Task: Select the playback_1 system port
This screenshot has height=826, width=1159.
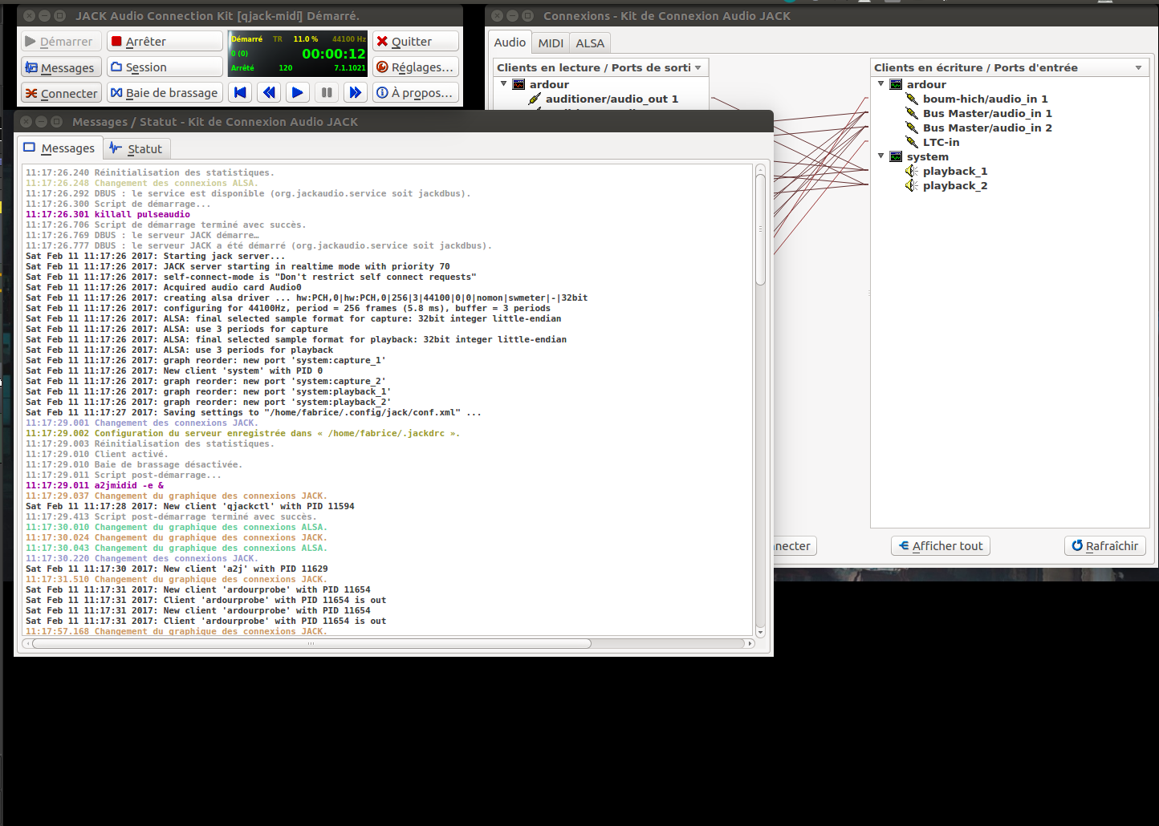Action: click(x=954, y=172)
